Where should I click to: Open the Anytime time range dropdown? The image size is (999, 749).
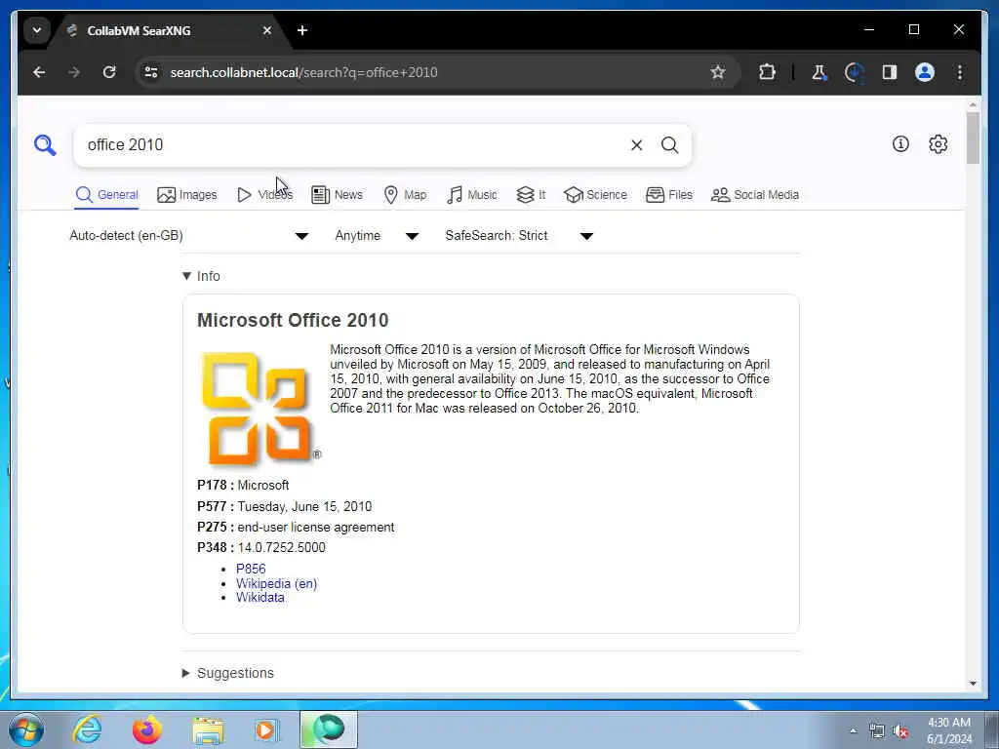click(377, 236)
